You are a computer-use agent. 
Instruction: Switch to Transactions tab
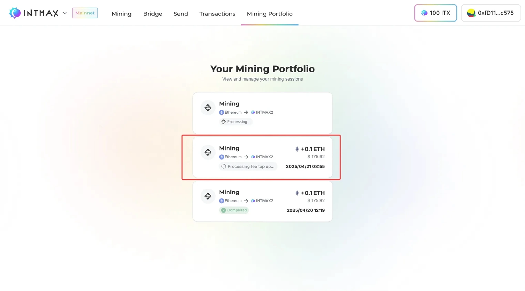point(217,14)
